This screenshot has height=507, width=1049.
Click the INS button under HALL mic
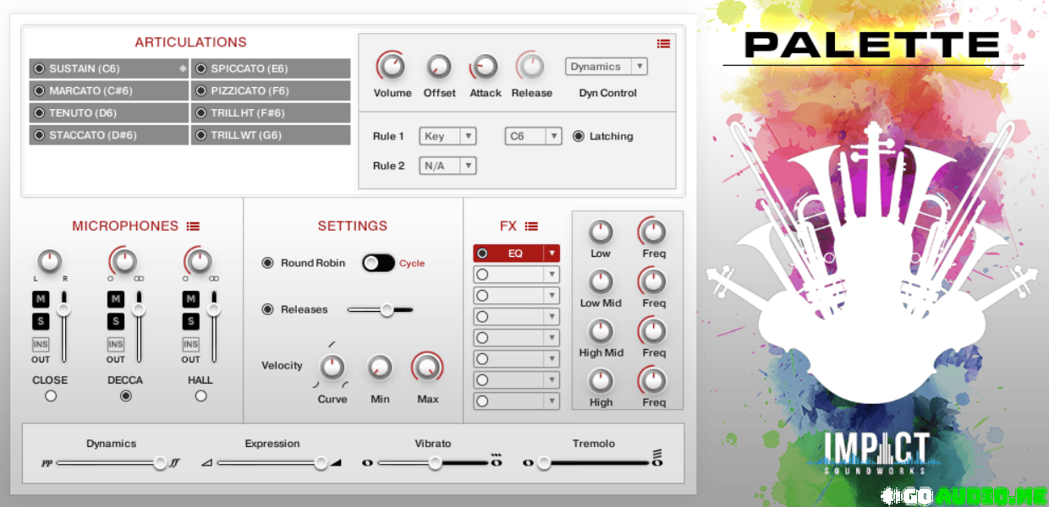click(190, 344)
